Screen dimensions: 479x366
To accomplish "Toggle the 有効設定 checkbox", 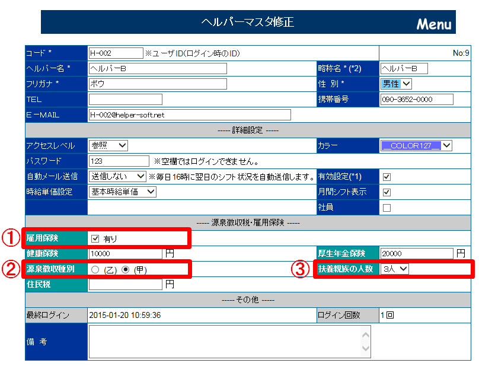I will [x=387, y=177].
